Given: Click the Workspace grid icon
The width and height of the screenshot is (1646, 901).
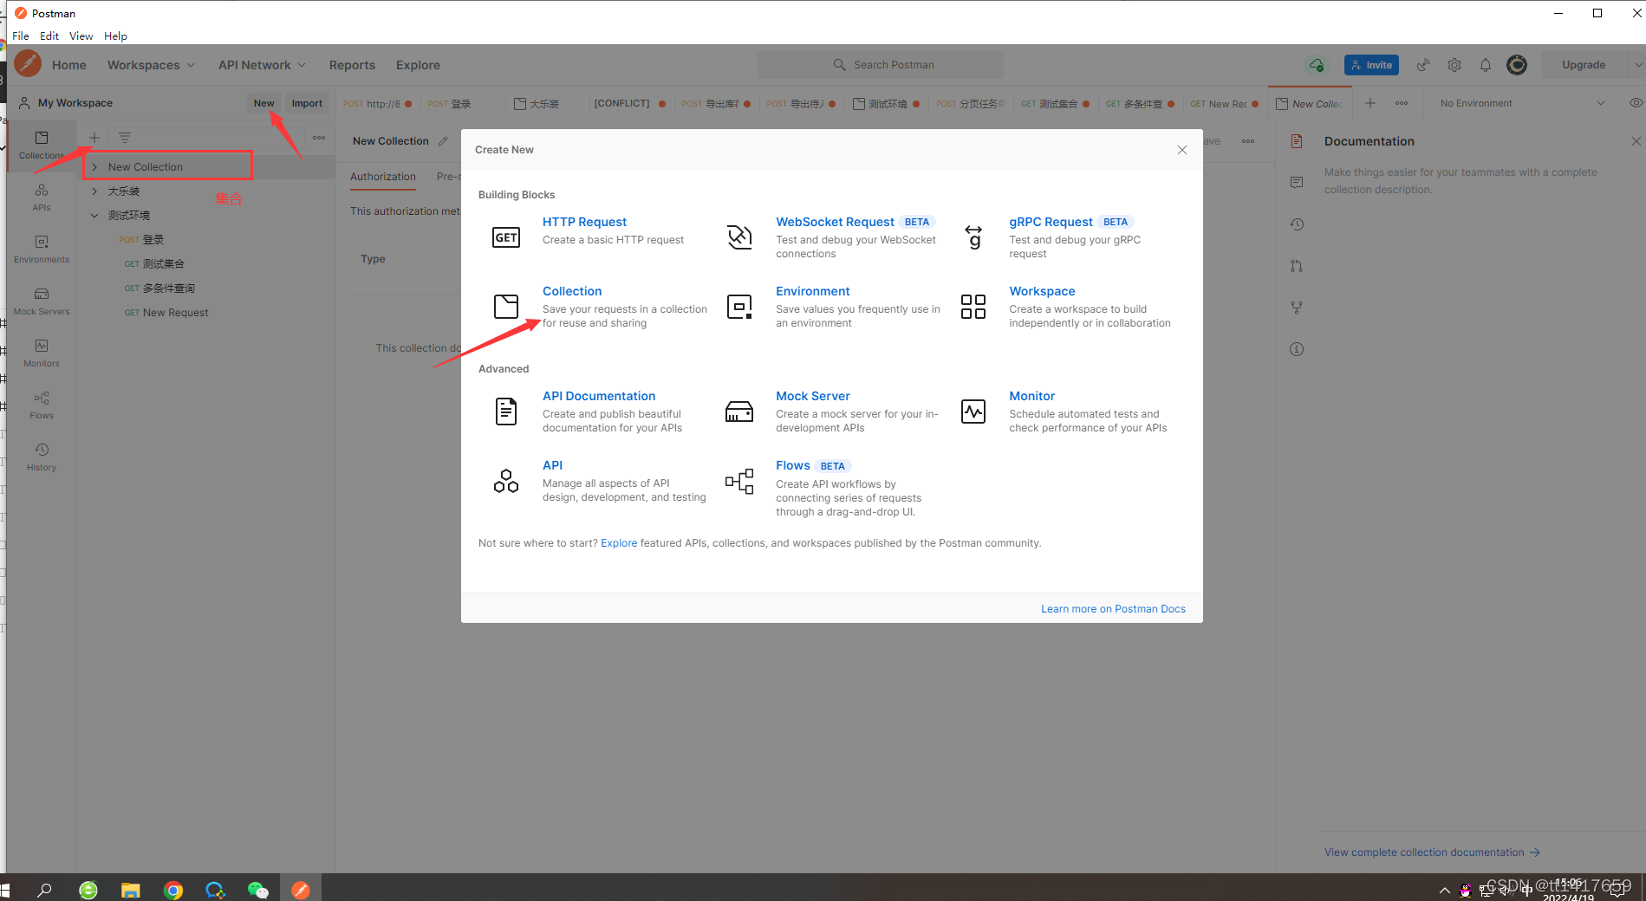Looking at the screenshot, I should tap(973, 307).
